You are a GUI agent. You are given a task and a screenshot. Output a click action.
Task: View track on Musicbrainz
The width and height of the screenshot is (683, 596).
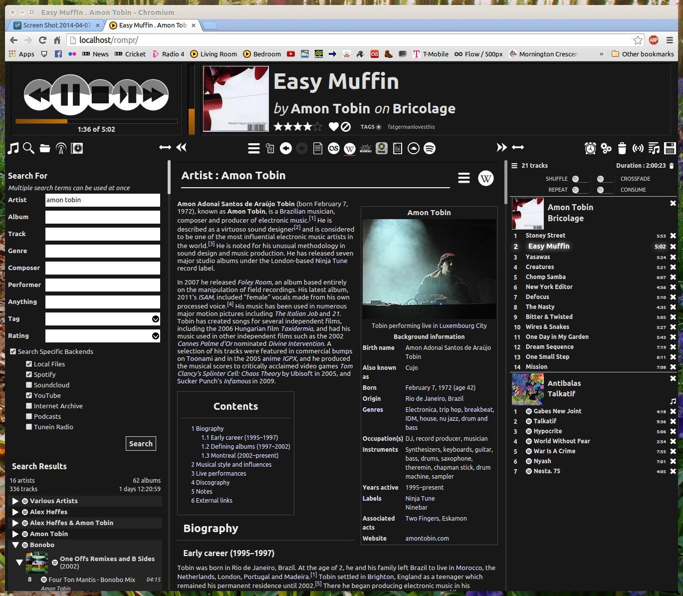tap(366, 148)
